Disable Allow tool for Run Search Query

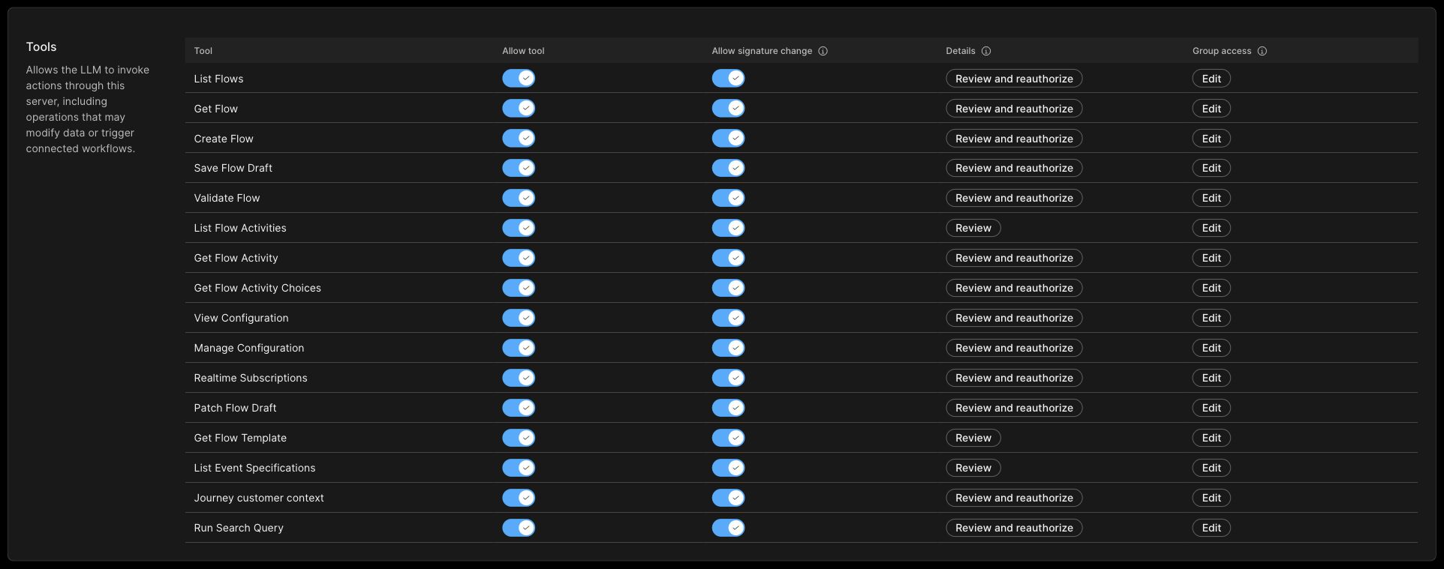519,528
